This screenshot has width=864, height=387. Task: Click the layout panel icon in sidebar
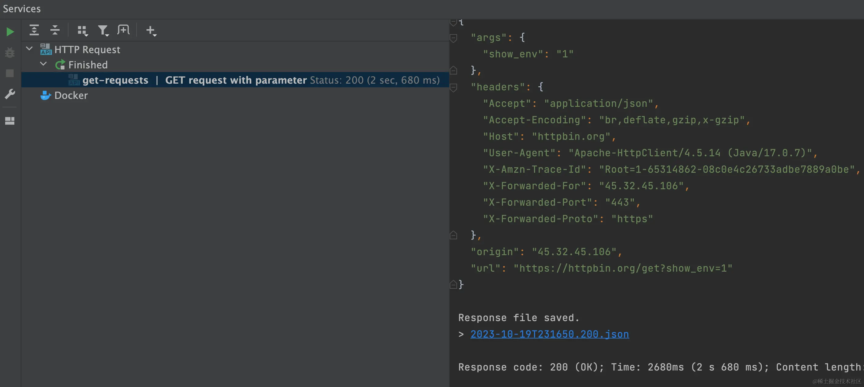coord(10,121)
